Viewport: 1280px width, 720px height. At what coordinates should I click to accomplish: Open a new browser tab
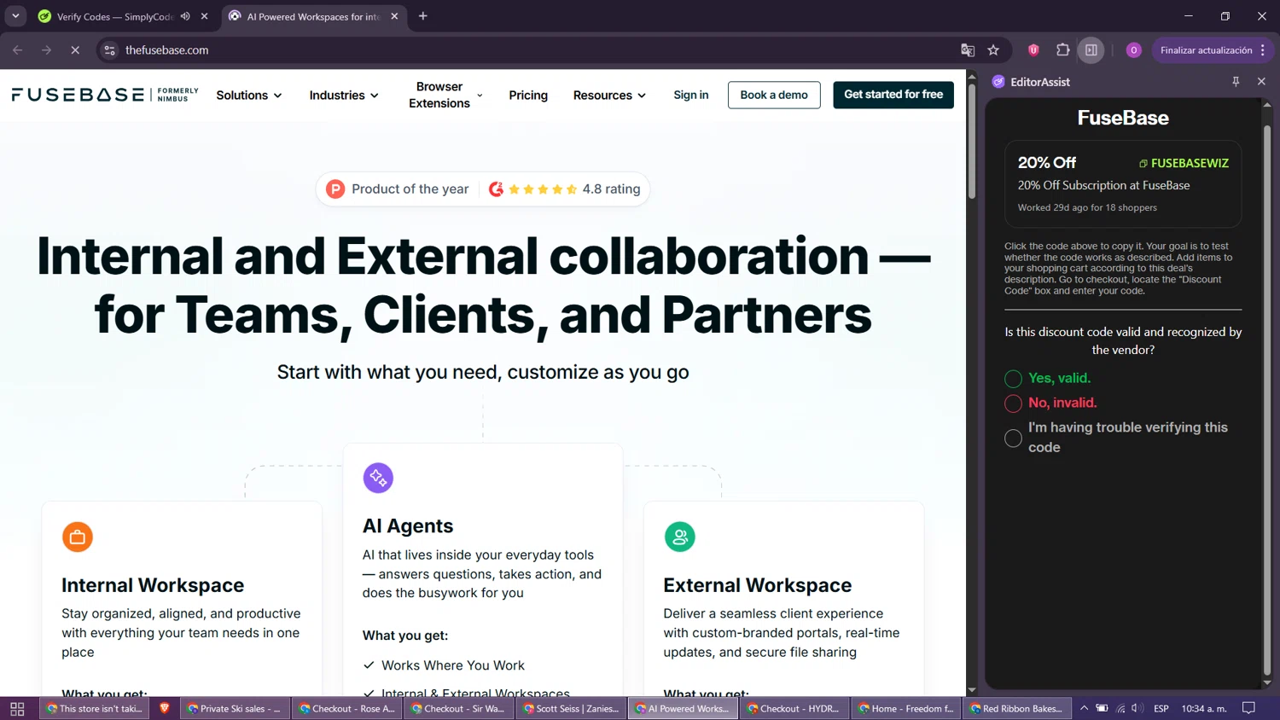423,16
